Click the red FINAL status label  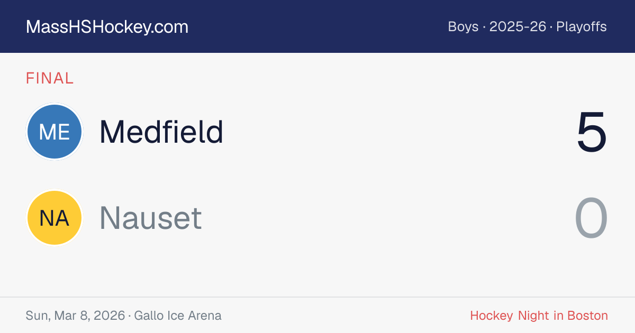click(50, 78)
